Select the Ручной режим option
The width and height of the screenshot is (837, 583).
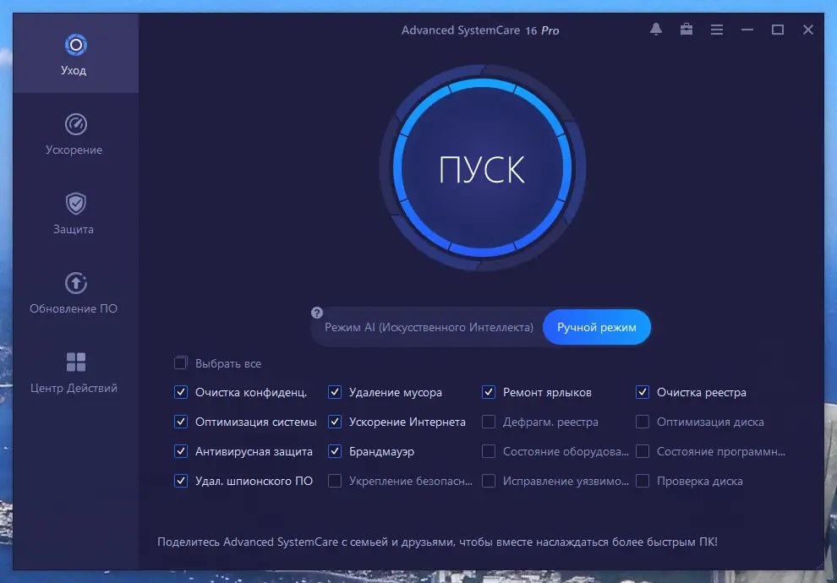coord(597,327)
